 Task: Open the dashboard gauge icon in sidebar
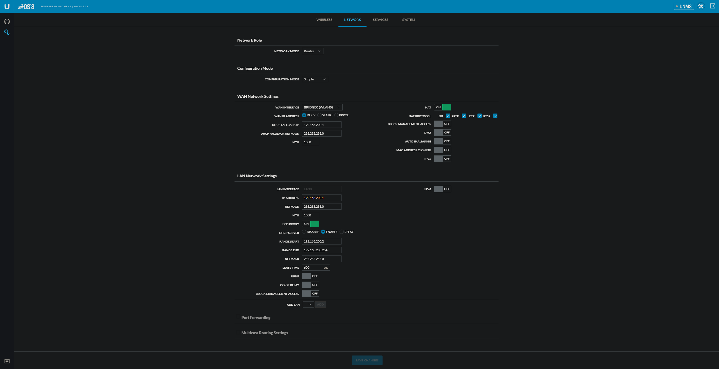click(7, 22)
